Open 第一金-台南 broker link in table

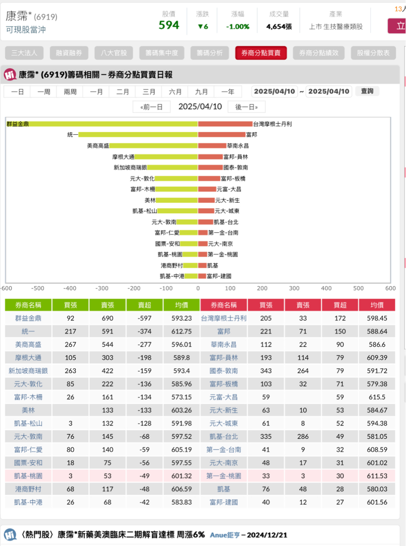point(223,450)
